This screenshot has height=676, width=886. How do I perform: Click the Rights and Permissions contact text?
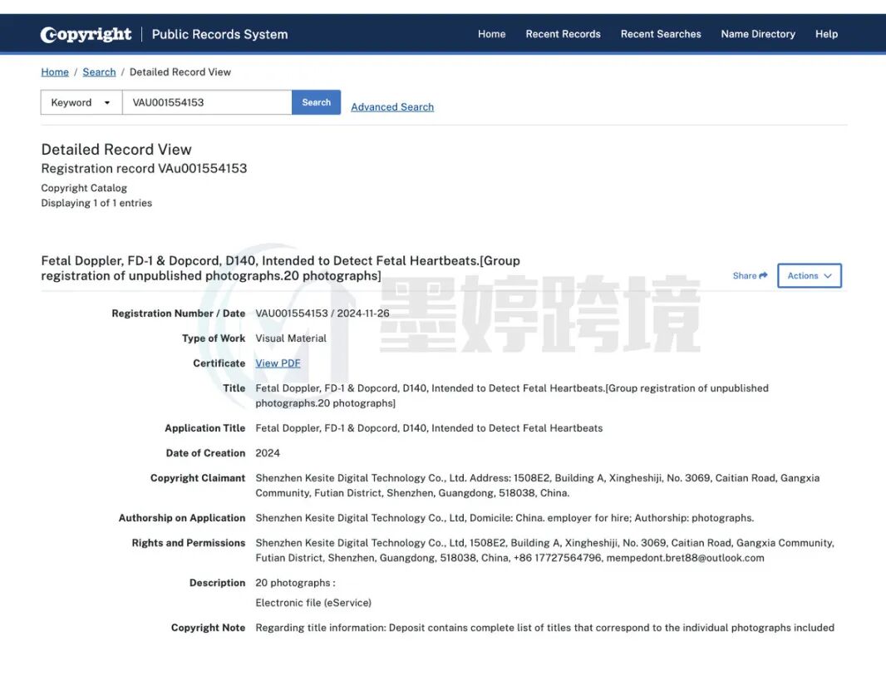544,550
